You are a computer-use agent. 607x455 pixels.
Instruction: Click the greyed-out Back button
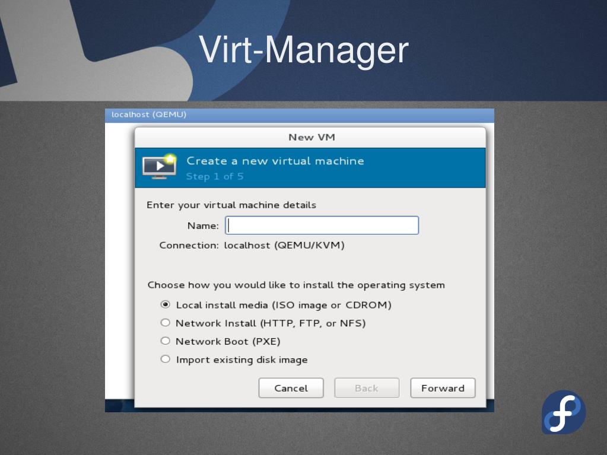pyautogui.click(x=367, y=388)
